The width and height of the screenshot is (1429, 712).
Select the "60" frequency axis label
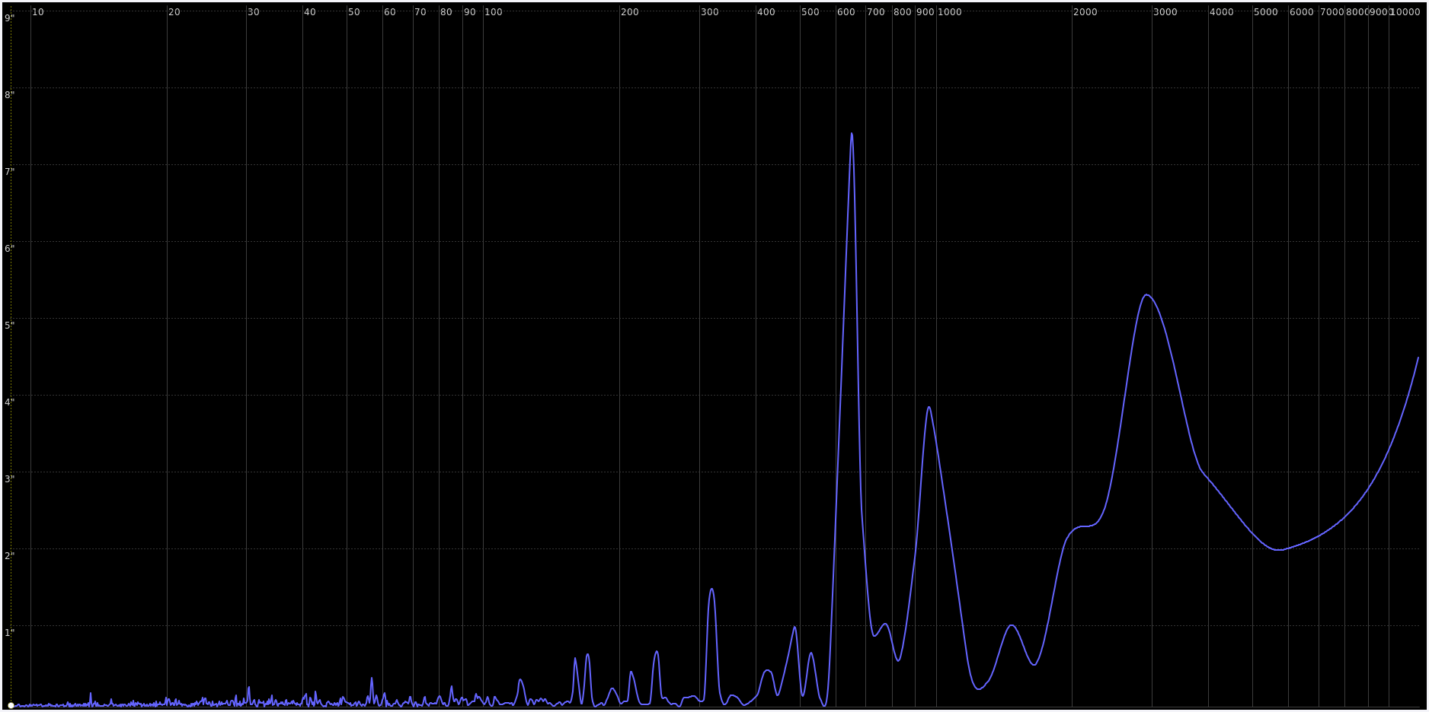click(x=390, y=12)
